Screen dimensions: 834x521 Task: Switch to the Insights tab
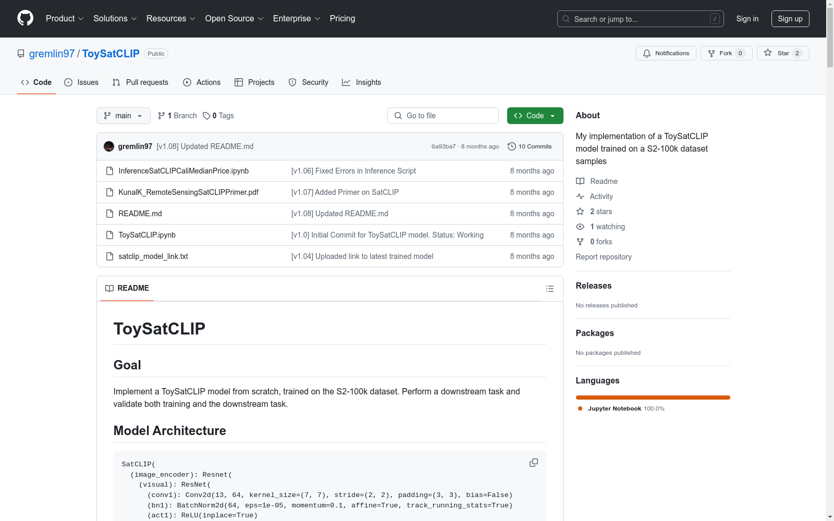362,82
